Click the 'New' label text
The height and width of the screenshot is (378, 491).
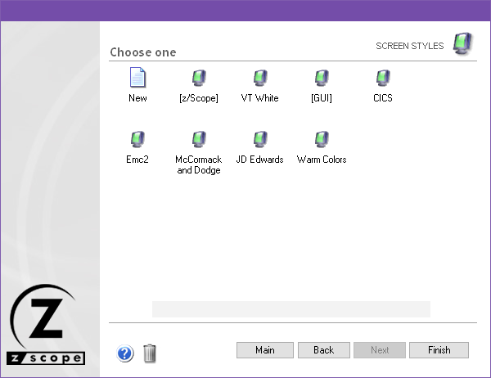coord(137,98)
